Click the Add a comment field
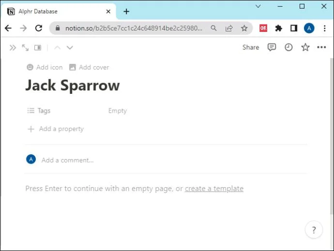The width and height of the screenshot is (334, 251). [x=67, y=160]
